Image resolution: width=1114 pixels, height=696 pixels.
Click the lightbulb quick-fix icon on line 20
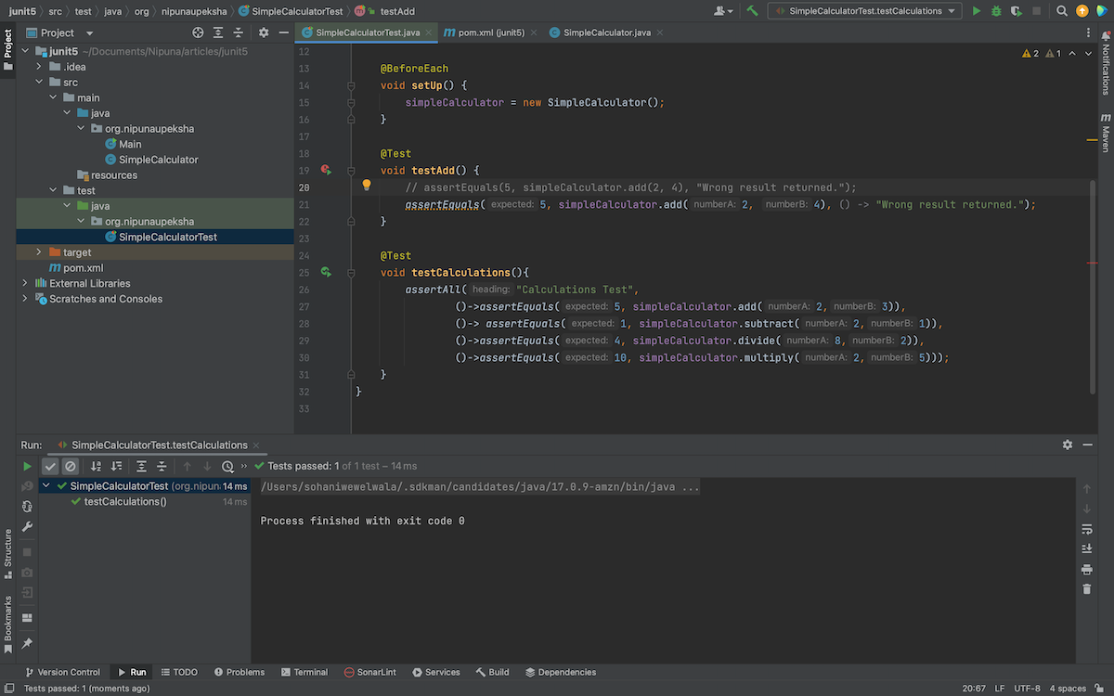[x=366, y=186]
